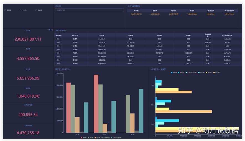Click 预算年度 column header in detail table
Viewport: 245px width, 141px height.
click(x=58, y=36)
